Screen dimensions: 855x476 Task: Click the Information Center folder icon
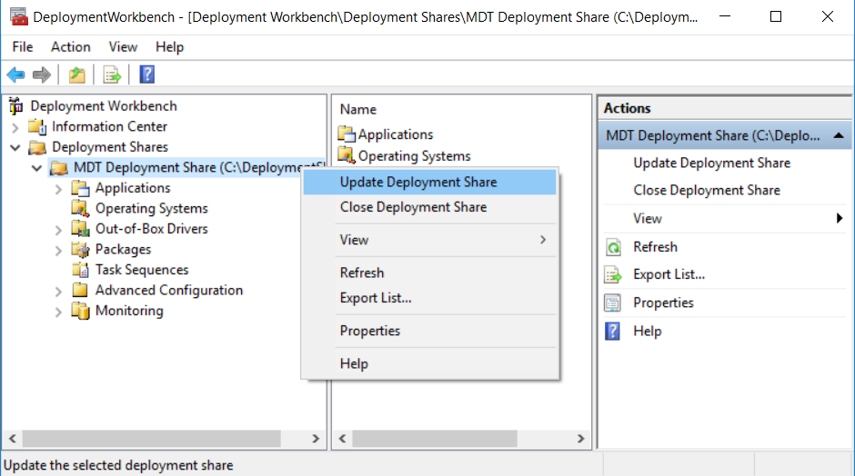pyautogui.click(x=37, y=127)
